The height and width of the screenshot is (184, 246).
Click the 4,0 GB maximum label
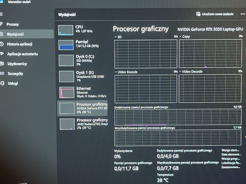[237, 107]
